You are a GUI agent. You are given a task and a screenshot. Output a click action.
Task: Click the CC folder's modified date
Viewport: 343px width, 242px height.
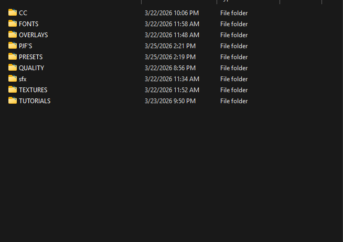171,13
